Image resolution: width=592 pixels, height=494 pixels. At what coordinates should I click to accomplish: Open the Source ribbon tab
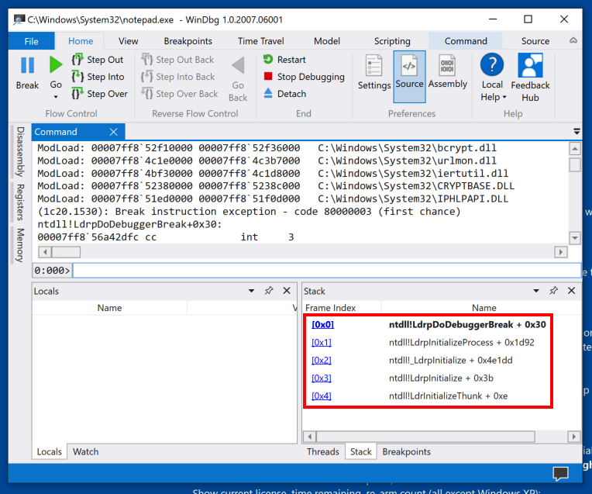535,41
